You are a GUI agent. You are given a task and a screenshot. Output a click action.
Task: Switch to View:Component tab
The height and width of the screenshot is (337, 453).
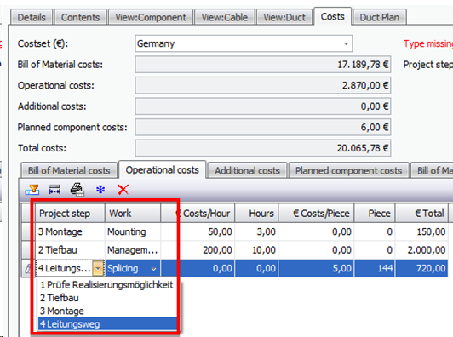(151, 17)
